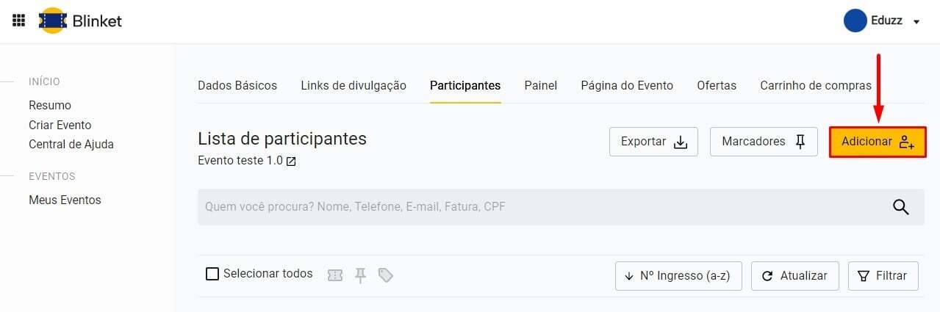This screenshot has height=312, width=940.
Task: Click the pin icon in the selection toolbar
Action: click(360, 275)
